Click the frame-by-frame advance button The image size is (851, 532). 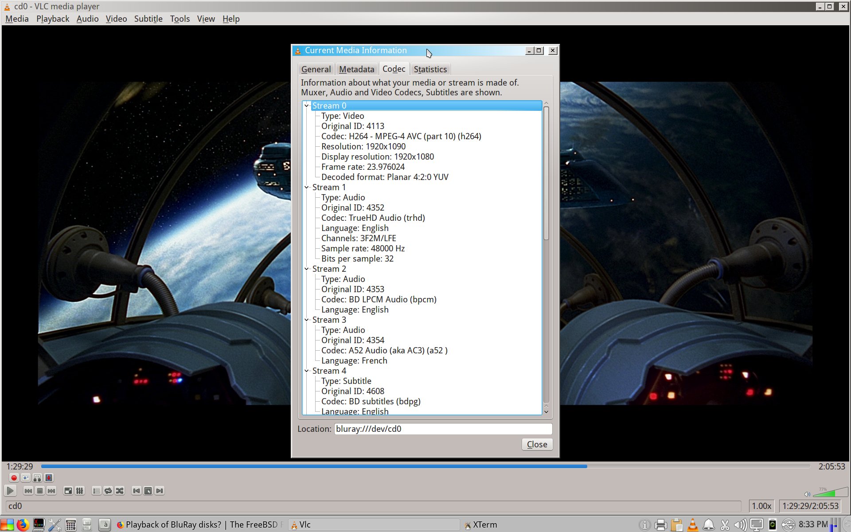pyautogui.click(x=159, y=490)
